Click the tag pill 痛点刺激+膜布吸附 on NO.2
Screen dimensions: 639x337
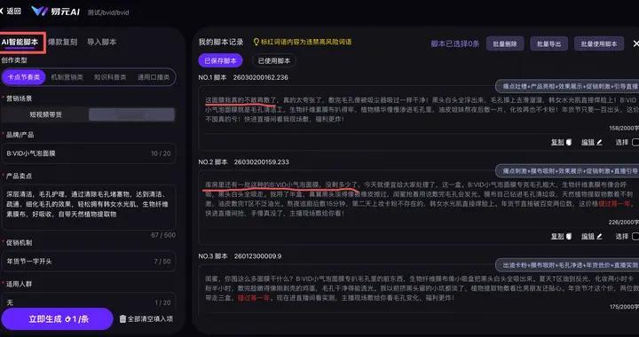(x=567, y=171)
